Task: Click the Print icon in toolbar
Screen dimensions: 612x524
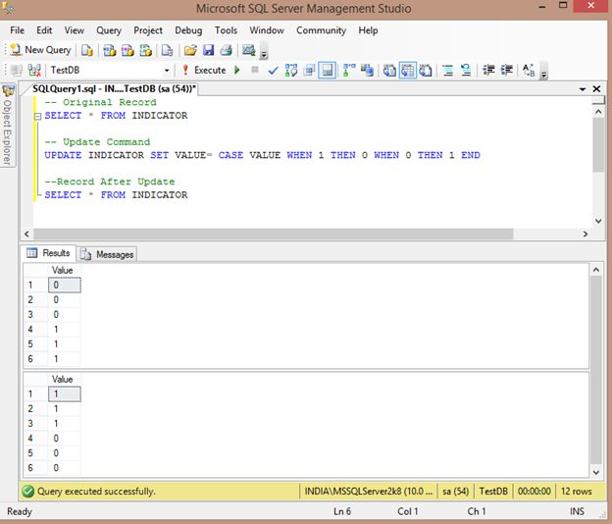Action: 226,50
